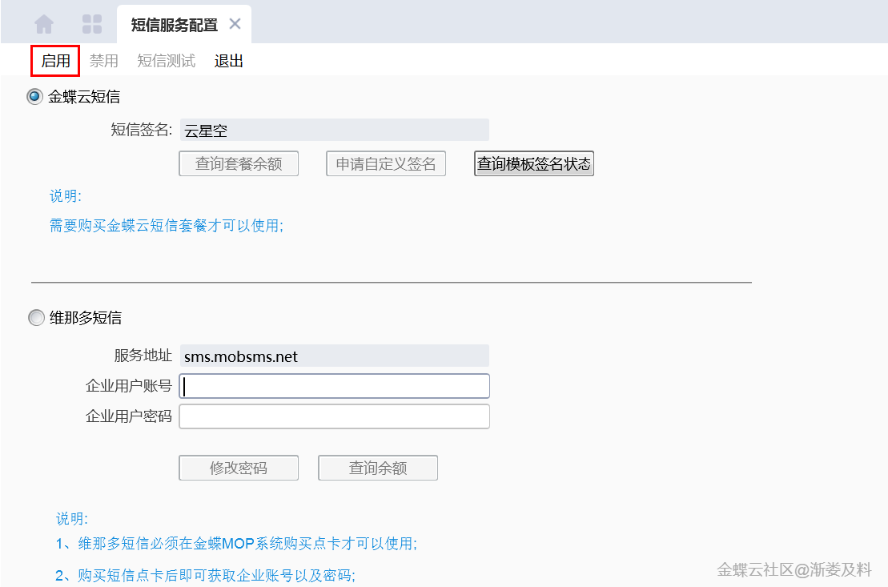Open the app grid icon
This screenshot has height=587, width=888.
coord(92,24)
